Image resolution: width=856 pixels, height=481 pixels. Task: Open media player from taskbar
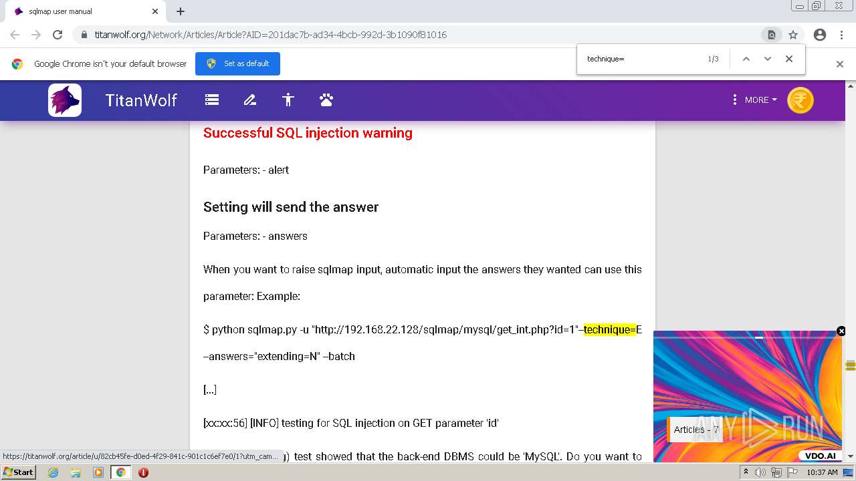98,472
